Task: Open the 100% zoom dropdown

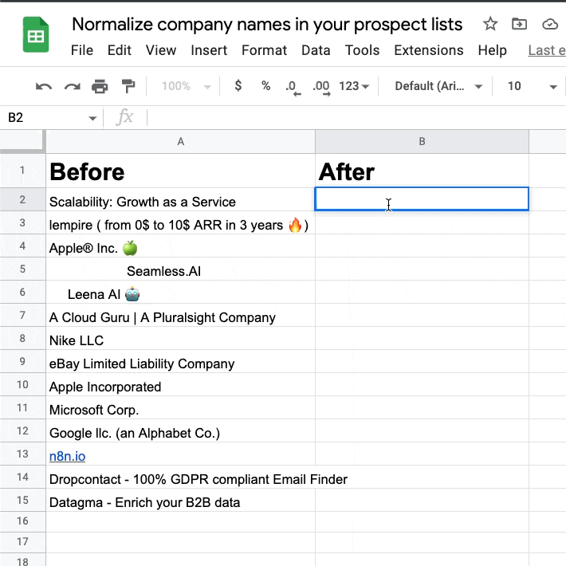Action: [x=186, y=86]
